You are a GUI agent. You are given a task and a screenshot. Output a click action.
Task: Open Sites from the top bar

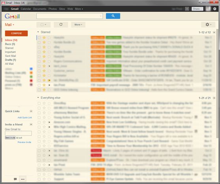[62, 9]
